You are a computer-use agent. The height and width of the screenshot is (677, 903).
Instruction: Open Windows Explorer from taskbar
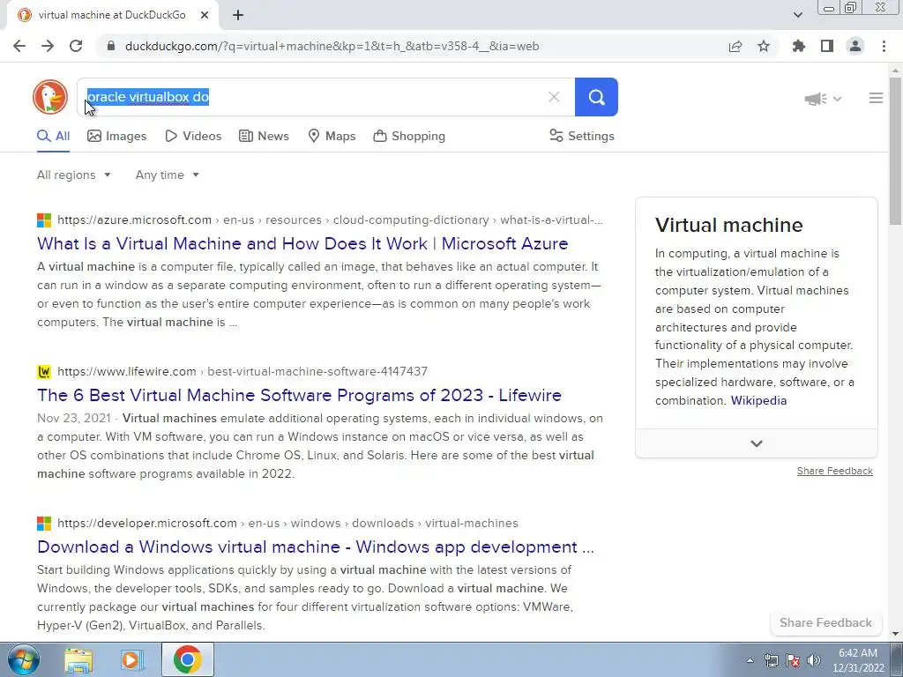78,659
